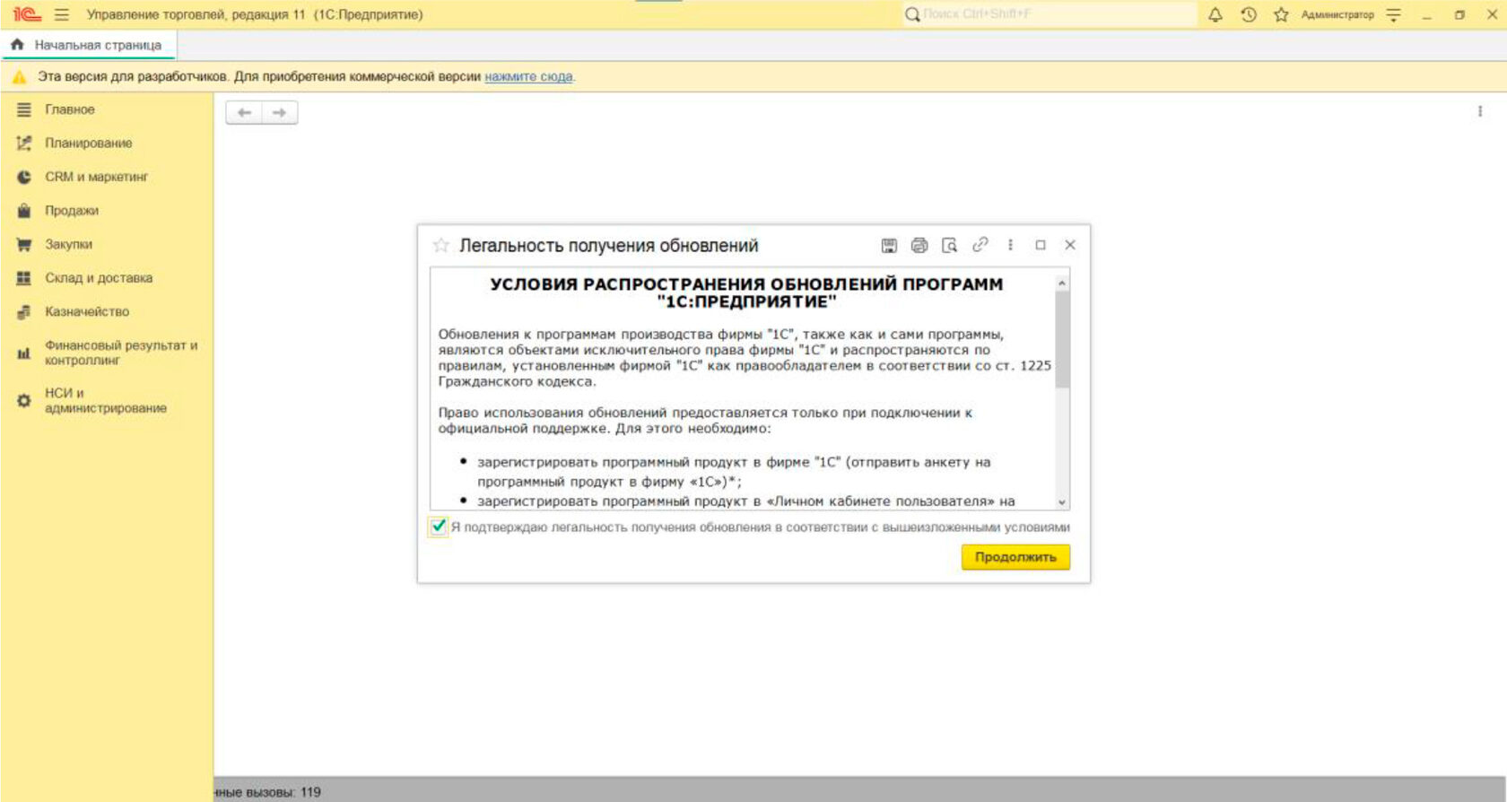Screen dimensions: 1507x802
Task: Click the 1C logo icon
Action: click(27, 14)
